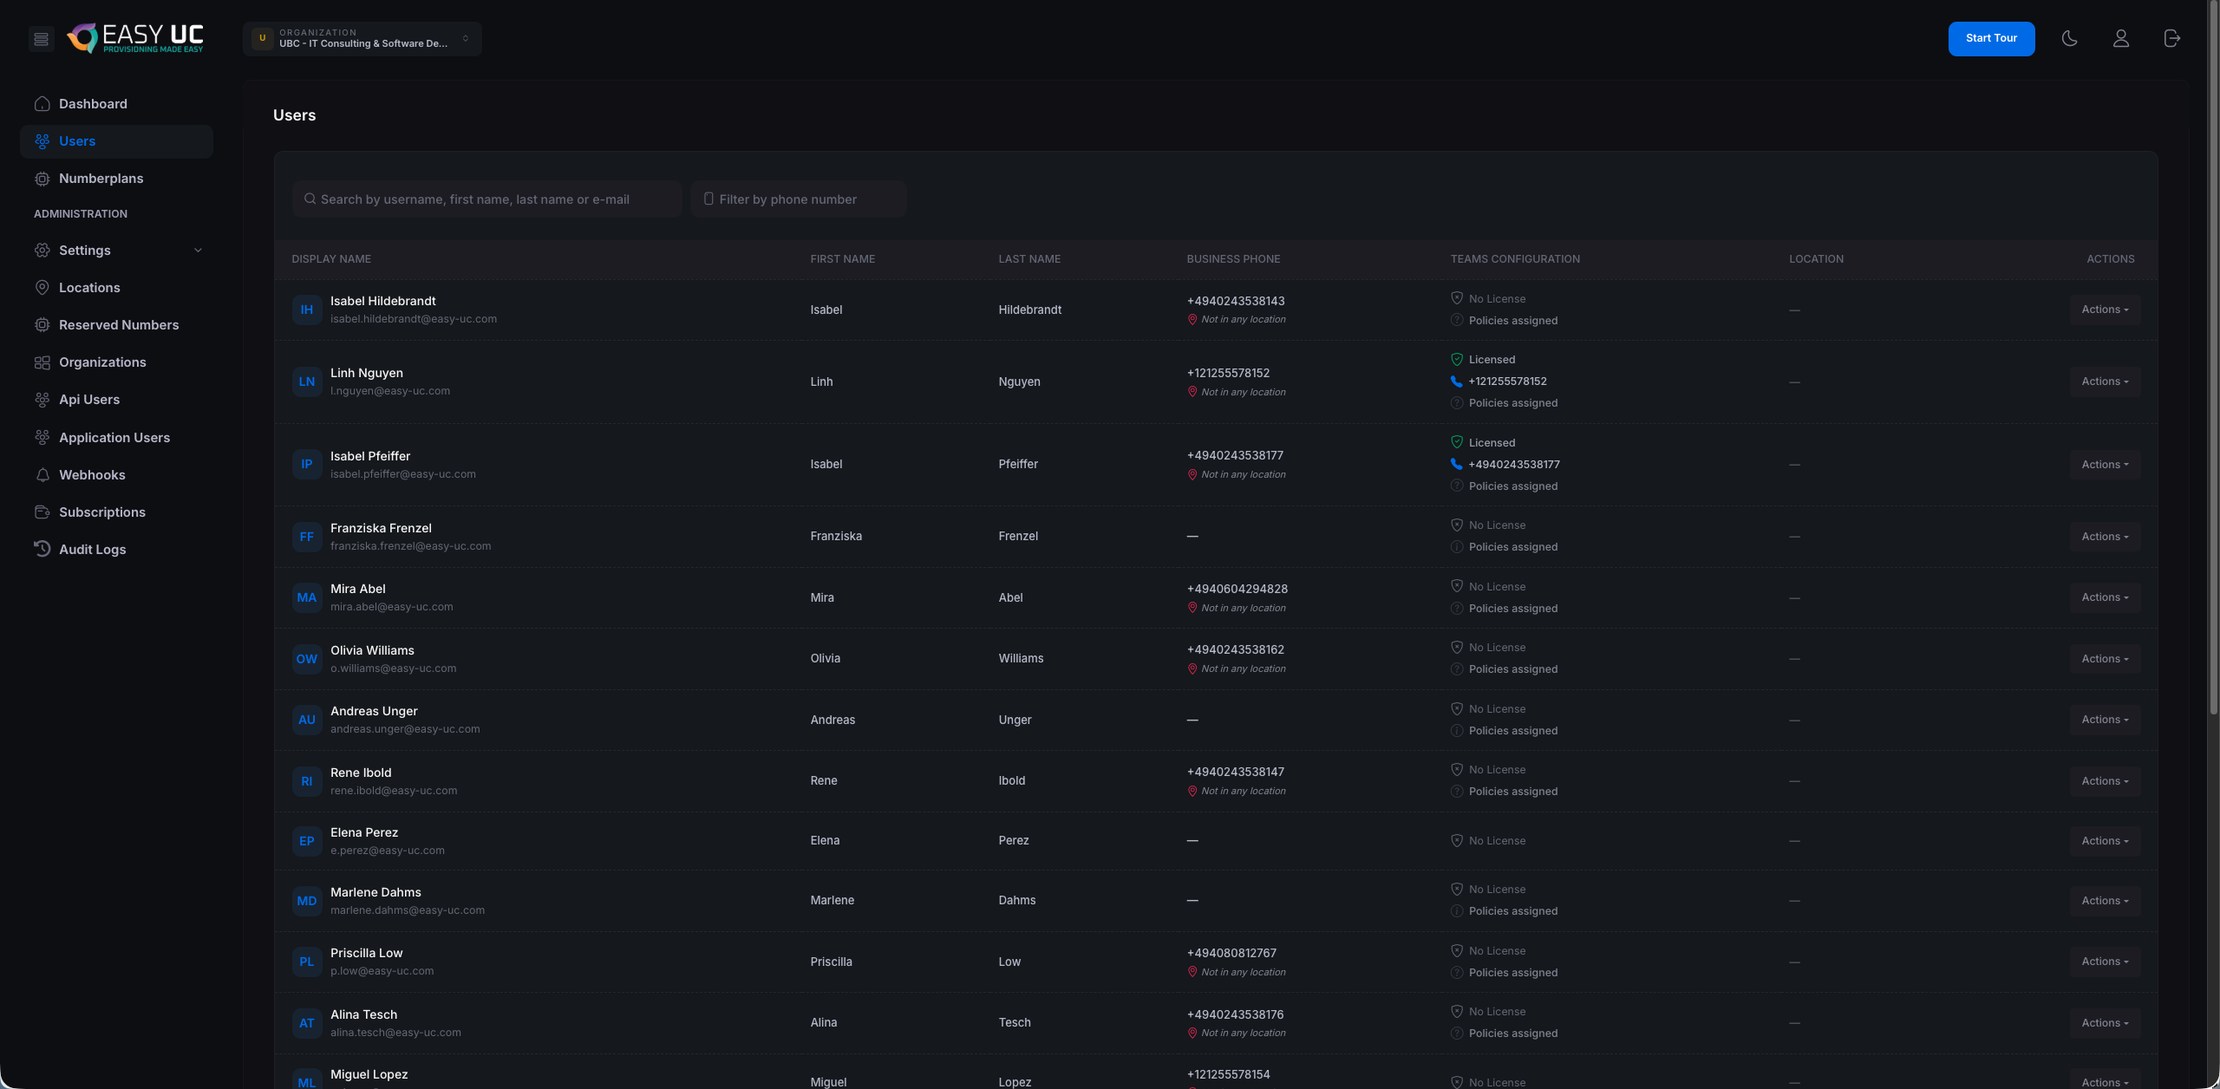Click the Business Phone column header
The width and height of the screenshot is (2220, 1089).
tap(1233, 259)
